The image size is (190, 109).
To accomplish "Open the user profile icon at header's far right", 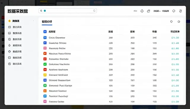I will [x=180, y=11].
